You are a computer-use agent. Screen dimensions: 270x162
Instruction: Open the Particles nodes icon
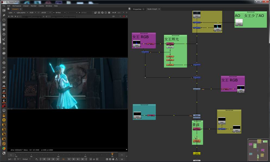point(4,58)
